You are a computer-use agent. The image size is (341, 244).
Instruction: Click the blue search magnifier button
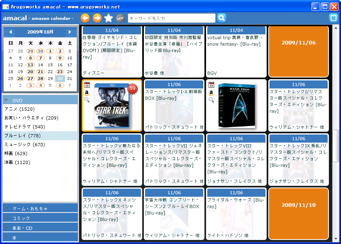(221, 18)
